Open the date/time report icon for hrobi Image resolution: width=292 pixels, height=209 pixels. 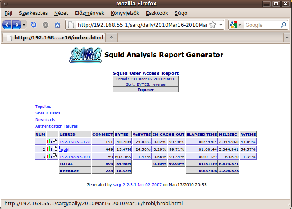[55, 149]
